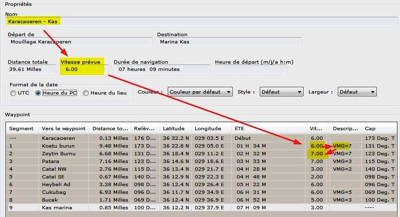
Task: Click VMG=7 description in Koetu burun row
Action: click(x=342, y=146)
